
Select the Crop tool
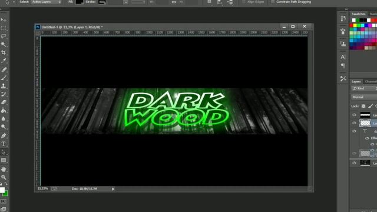coord(4,52)
